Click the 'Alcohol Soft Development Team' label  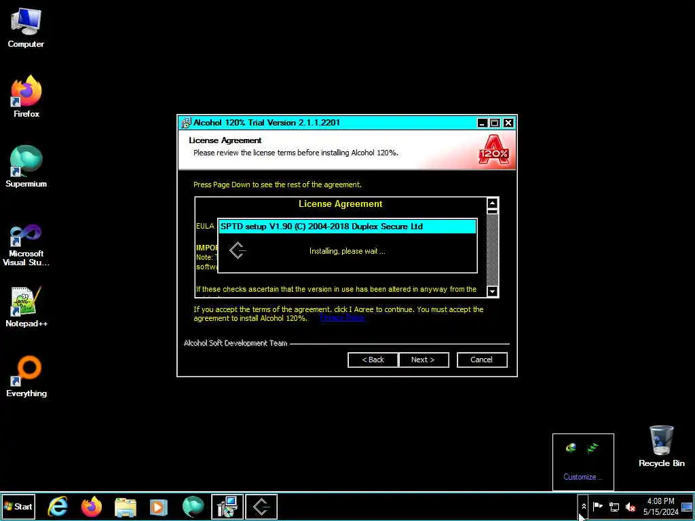[x=236, y=343]
